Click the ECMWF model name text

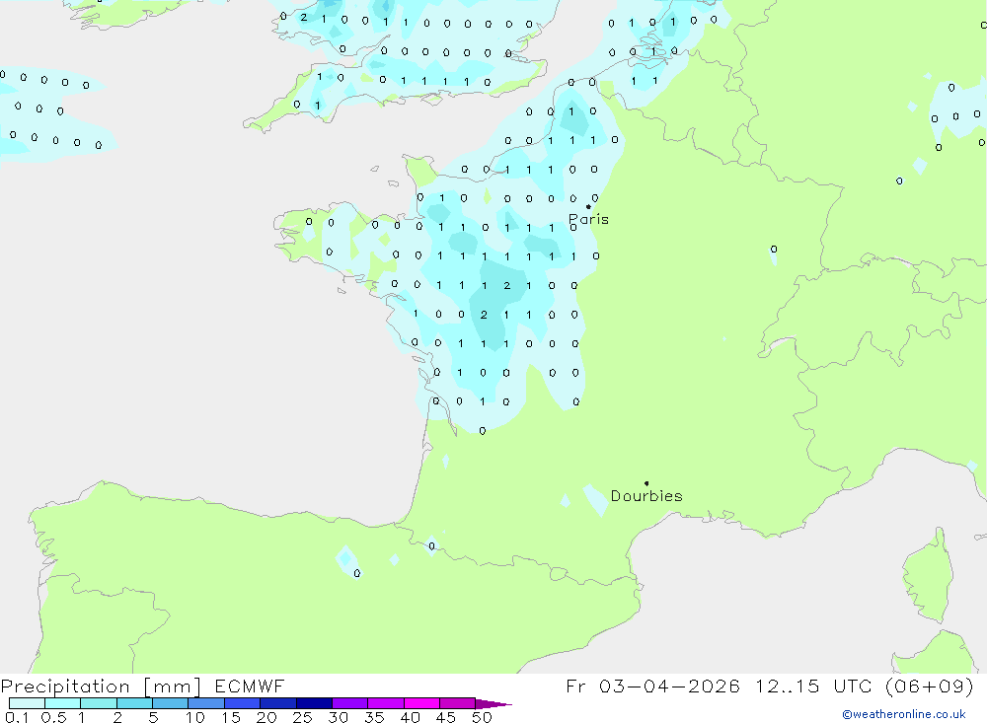click(250, 686)
